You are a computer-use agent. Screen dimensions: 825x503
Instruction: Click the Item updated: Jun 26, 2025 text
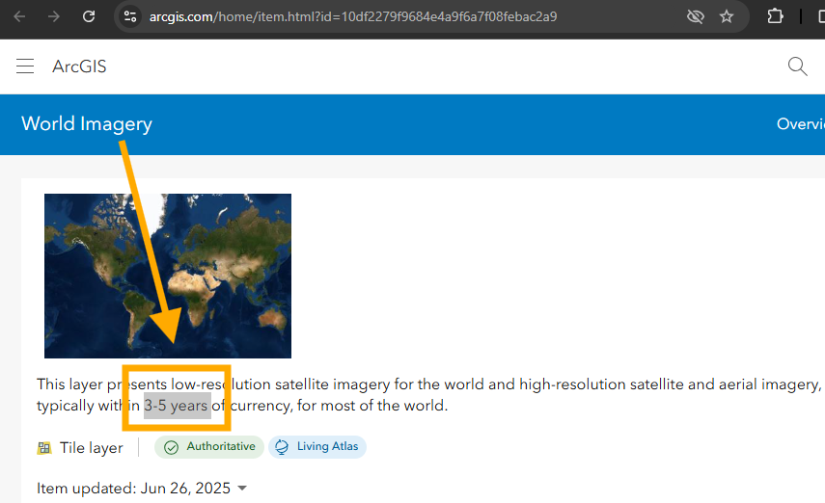tap(134, 489)
